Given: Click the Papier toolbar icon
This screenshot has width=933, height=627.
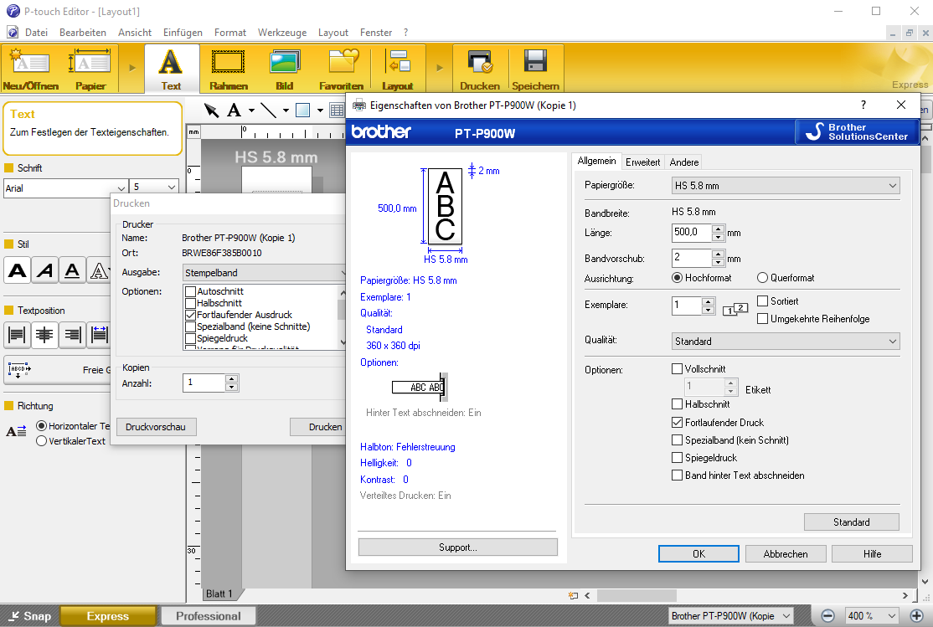Looking at the screenshot, I should [90, 69].
